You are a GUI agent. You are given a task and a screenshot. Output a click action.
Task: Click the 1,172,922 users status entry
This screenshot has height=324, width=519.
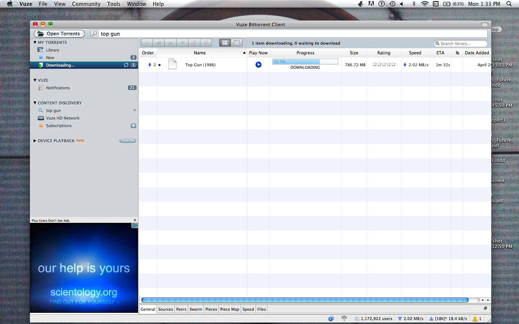click(373, 319)
